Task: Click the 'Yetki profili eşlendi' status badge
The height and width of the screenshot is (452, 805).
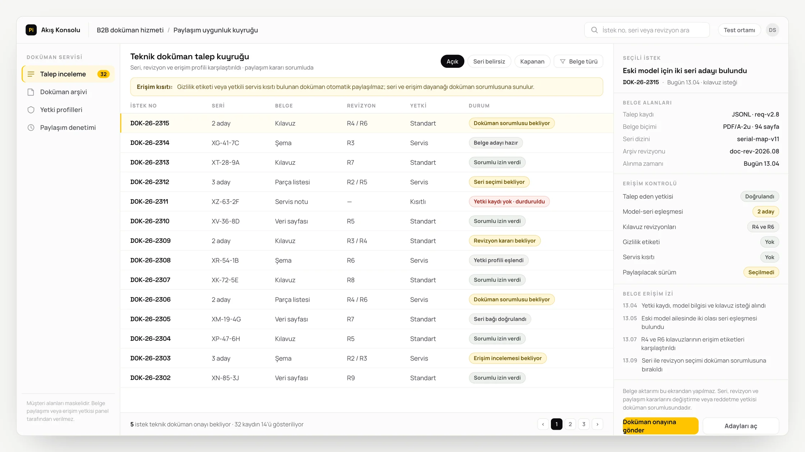Action: click(498, 260)
